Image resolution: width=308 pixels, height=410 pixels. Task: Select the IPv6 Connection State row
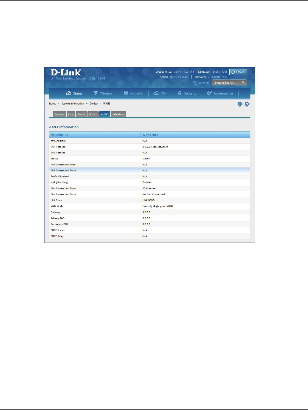point(149,171)
